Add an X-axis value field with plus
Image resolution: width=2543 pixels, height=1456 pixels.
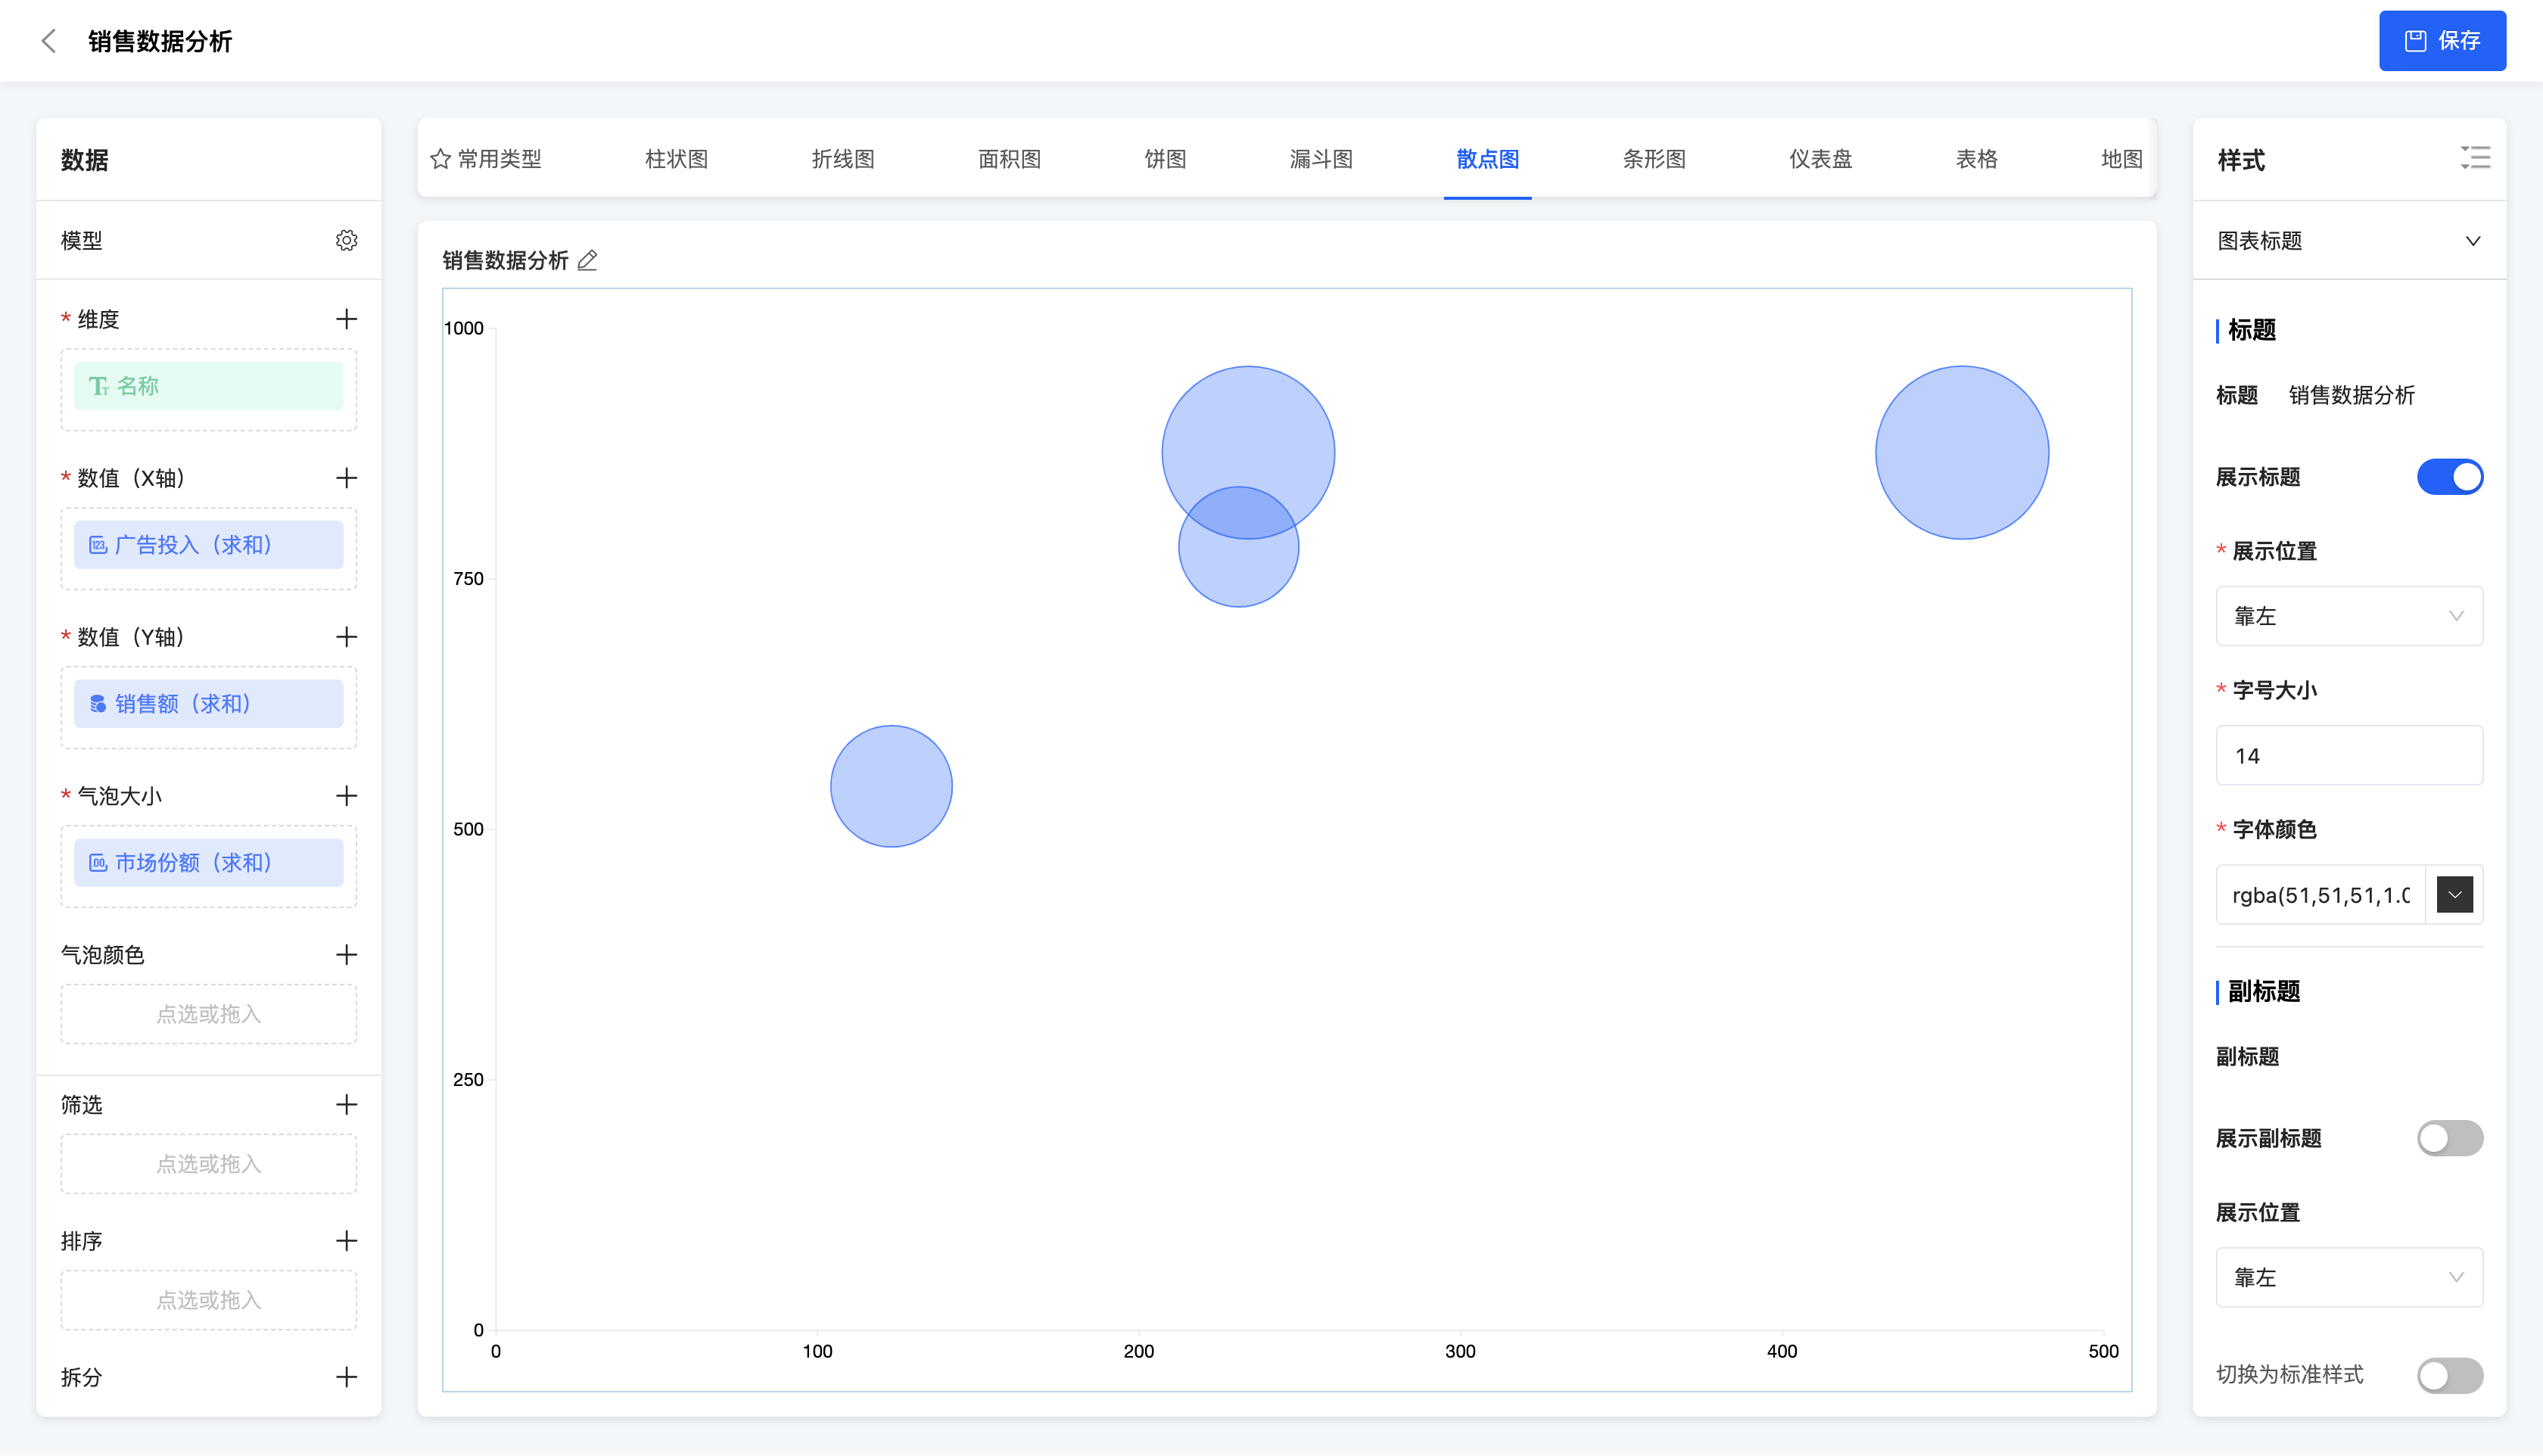point(346,478)
